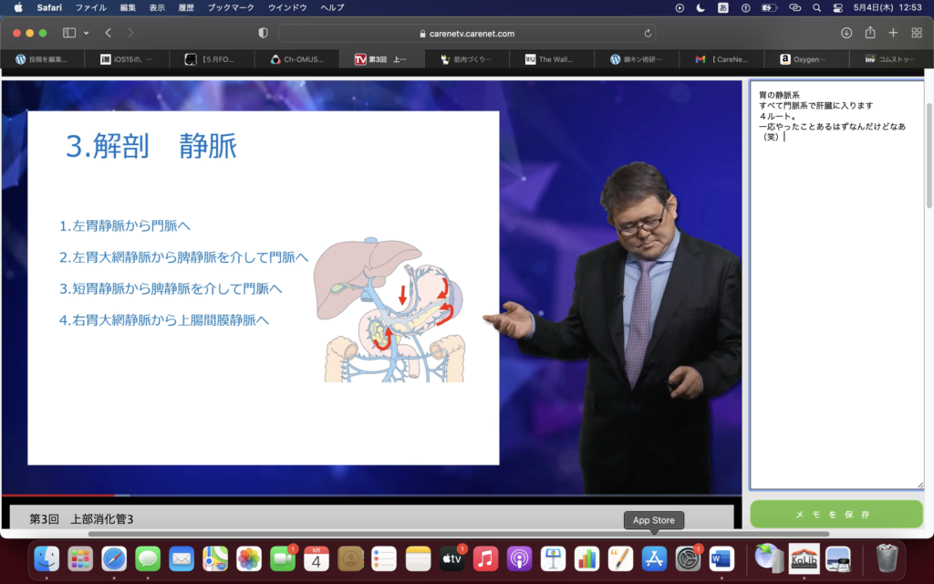Add a new tab with plus icon
934x584 pixels.
[x=893, y=33]
